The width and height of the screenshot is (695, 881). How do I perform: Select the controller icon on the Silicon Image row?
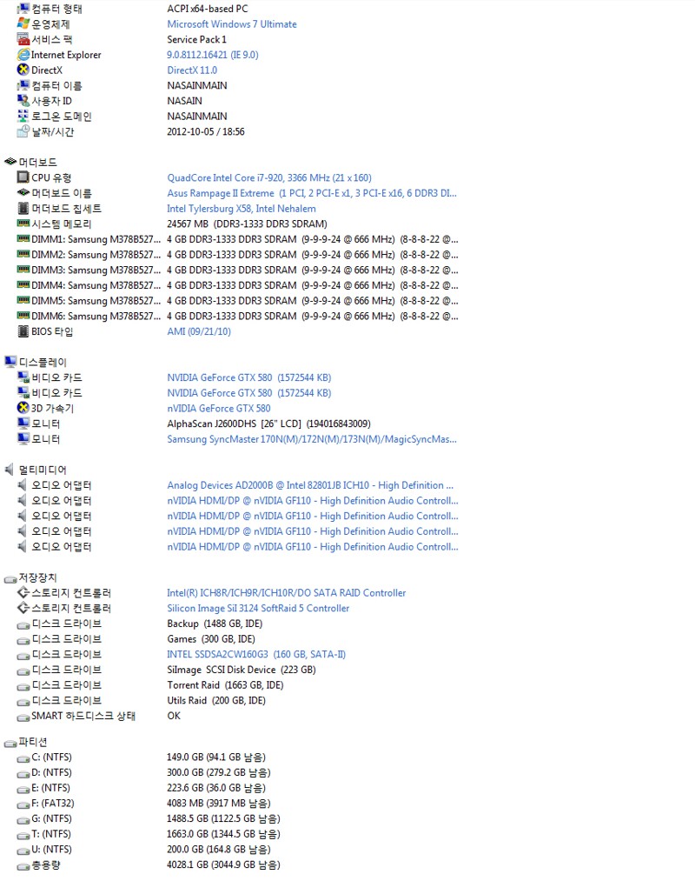click(23, 608)
